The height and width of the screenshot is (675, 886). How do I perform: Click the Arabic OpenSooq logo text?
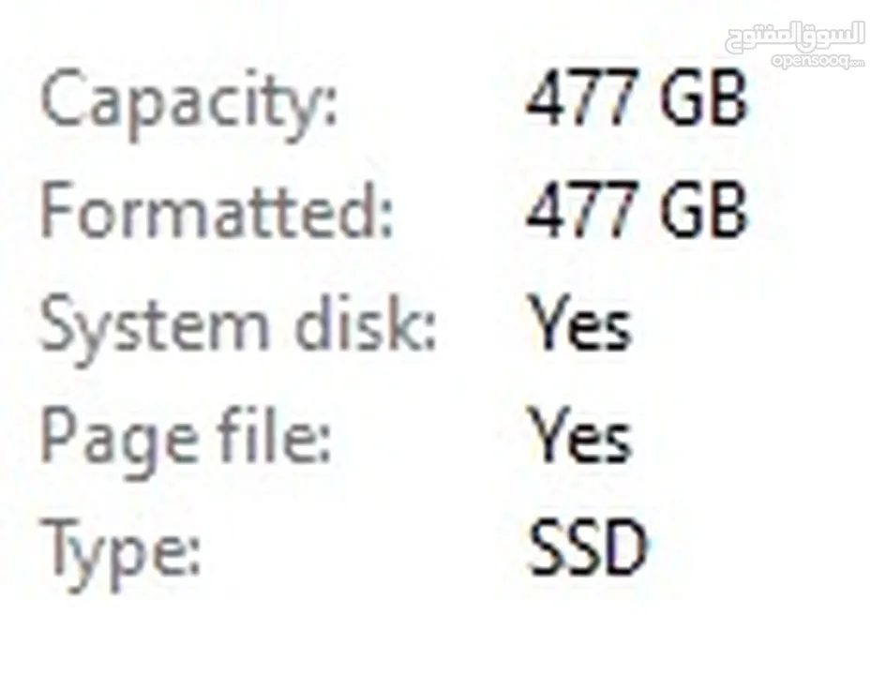795,37
